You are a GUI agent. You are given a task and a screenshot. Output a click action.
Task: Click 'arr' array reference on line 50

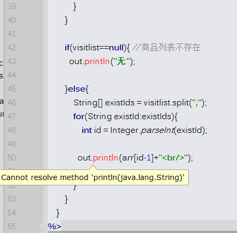[128, 158]
